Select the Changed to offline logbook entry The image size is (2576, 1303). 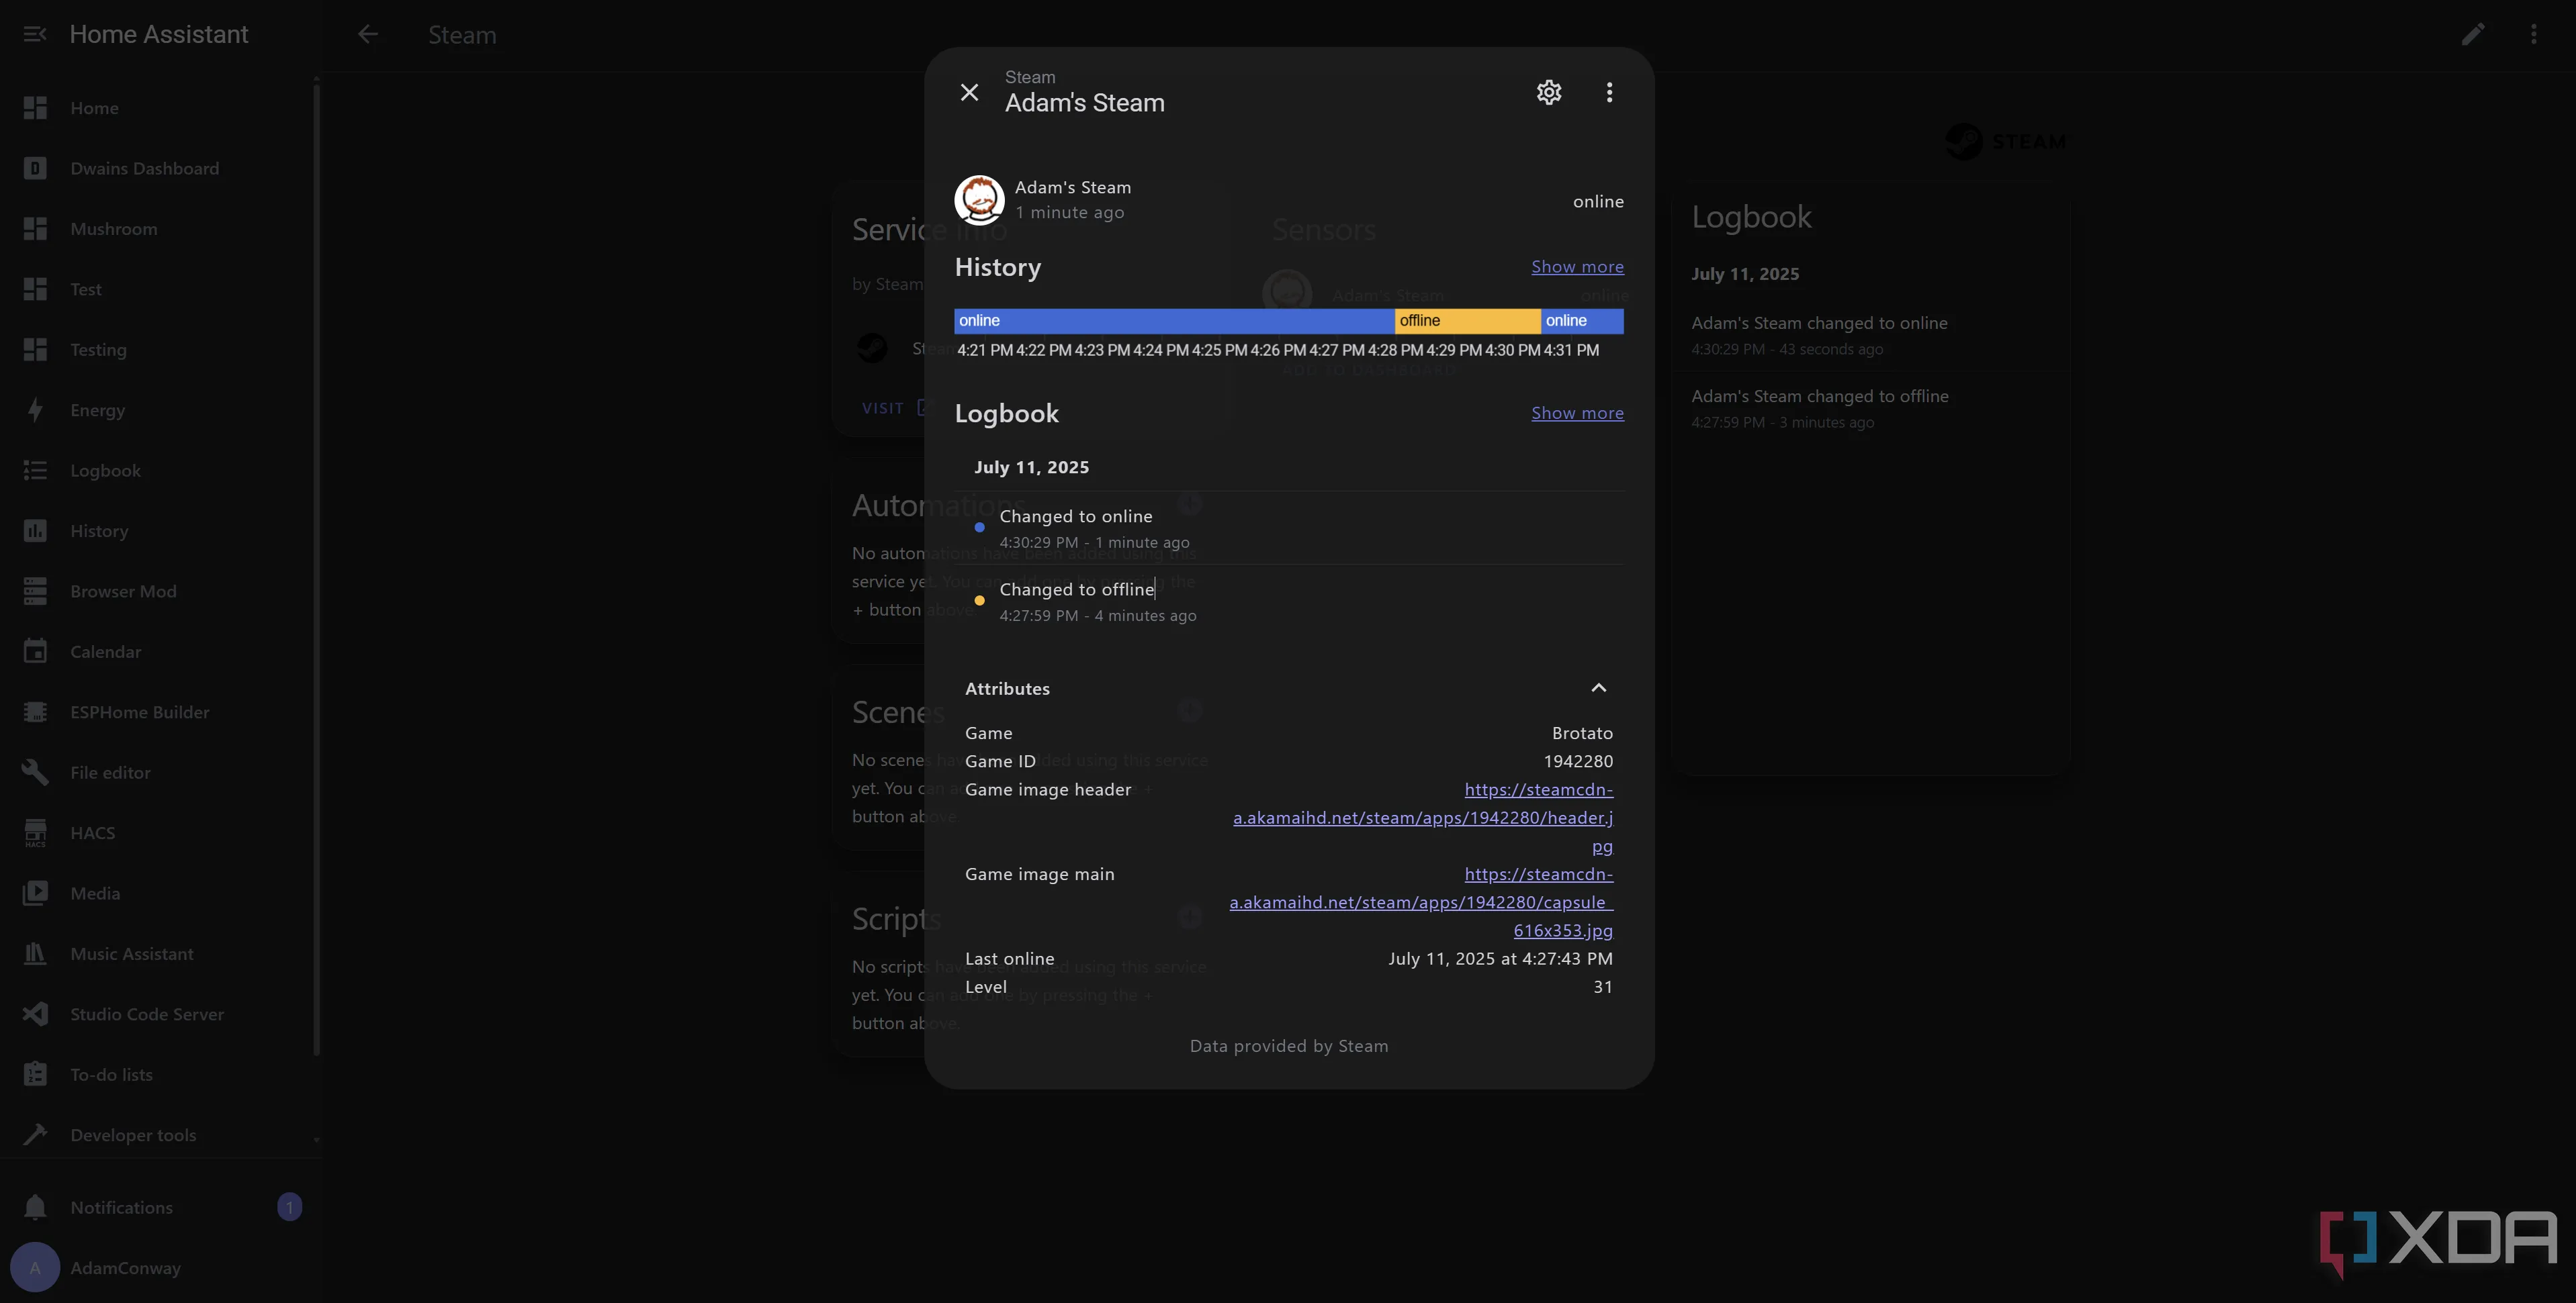tap(1289, 601)
